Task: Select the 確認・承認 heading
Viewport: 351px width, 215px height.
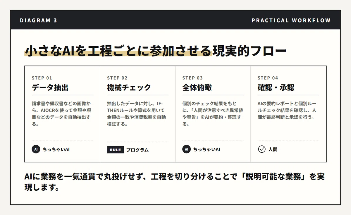Action: 276,87
